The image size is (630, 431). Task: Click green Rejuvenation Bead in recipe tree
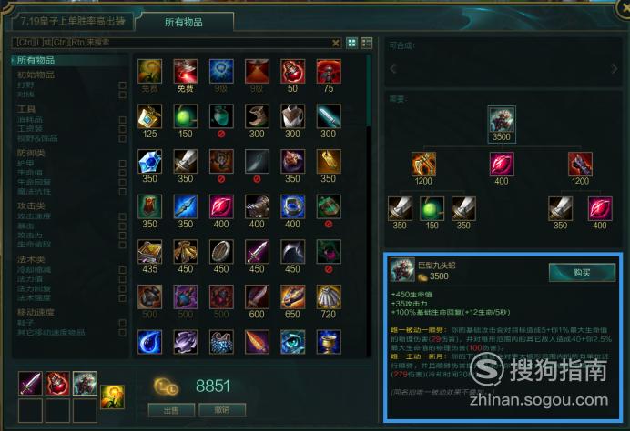point(432,208)
